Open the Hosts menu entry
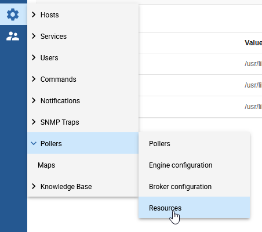This screenshot has width=262, height=232. pos(83,14)
